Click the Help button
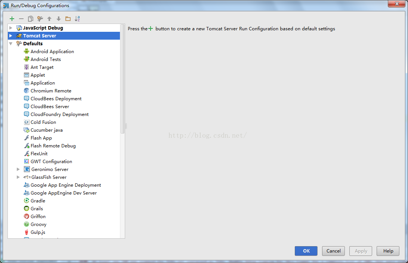The width and height of the screenshot is (408, 263). click(388, 251)
